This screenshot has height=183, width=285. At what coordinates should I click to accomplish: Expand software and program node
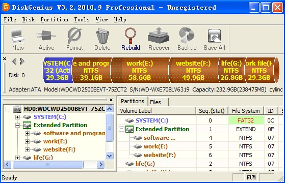tap(27, 133)
